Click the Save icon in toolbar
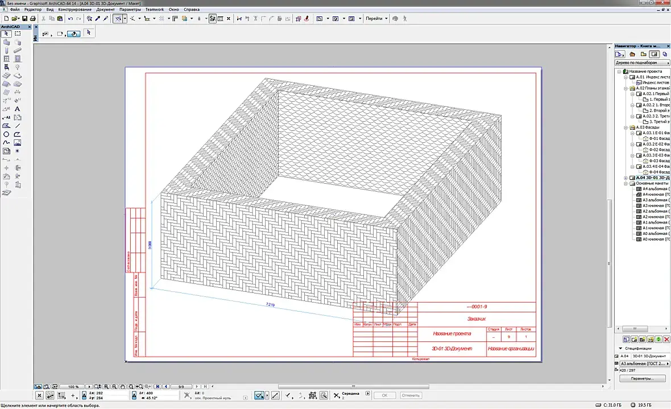Viewport: 671px width, 409px height. point(25,19)
